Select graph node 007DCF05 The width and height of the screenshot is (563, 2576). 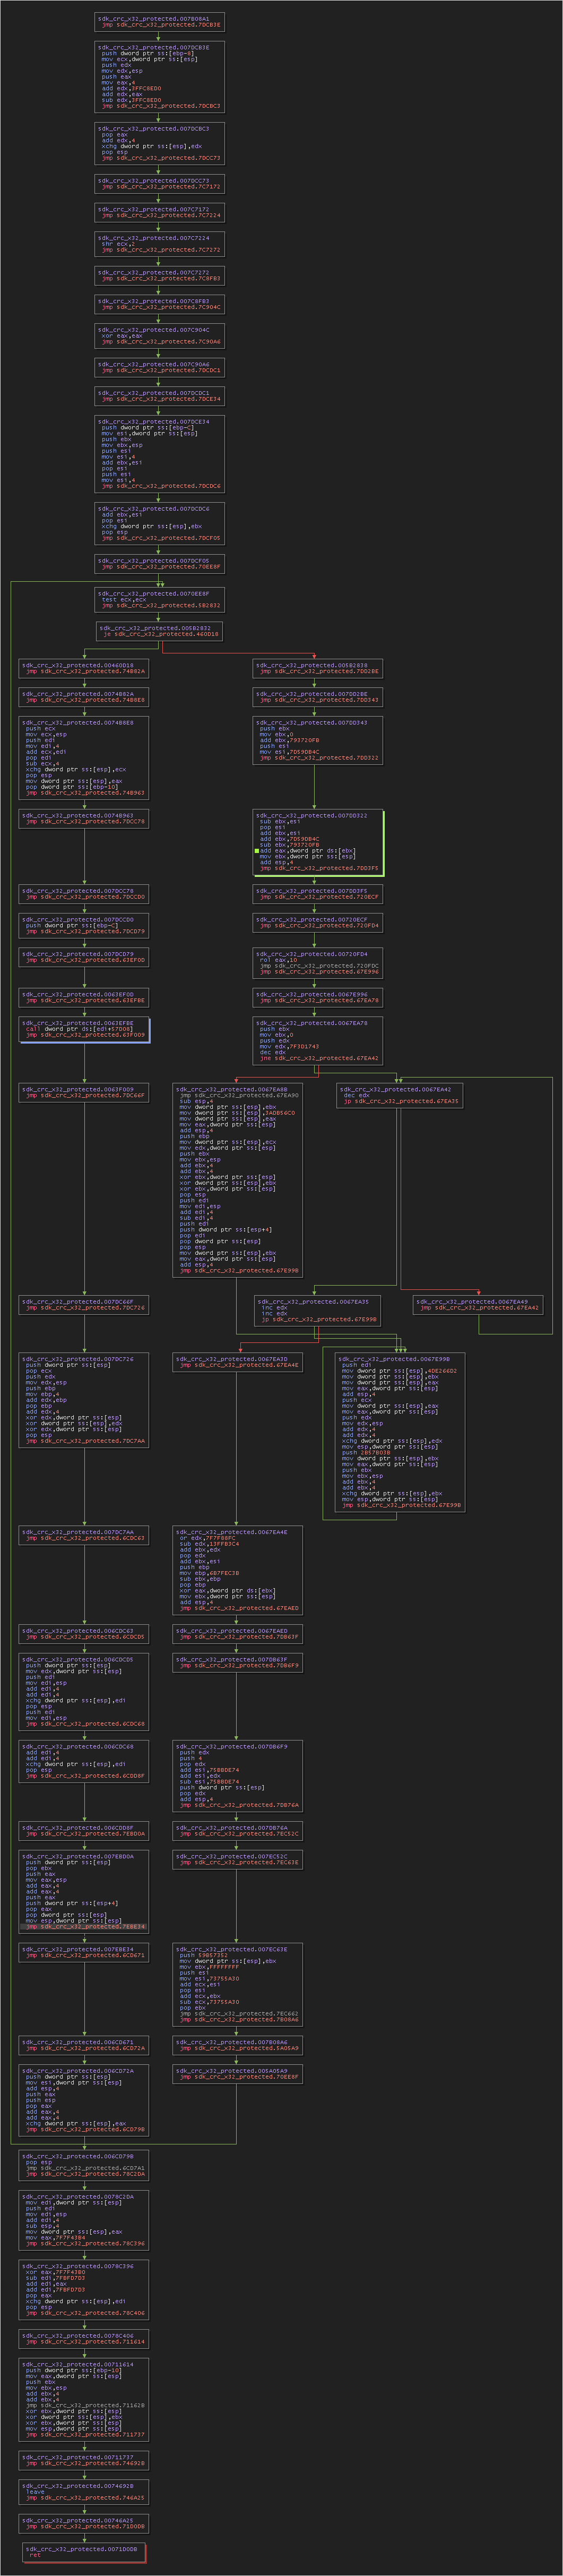click(x=160, y=564)
